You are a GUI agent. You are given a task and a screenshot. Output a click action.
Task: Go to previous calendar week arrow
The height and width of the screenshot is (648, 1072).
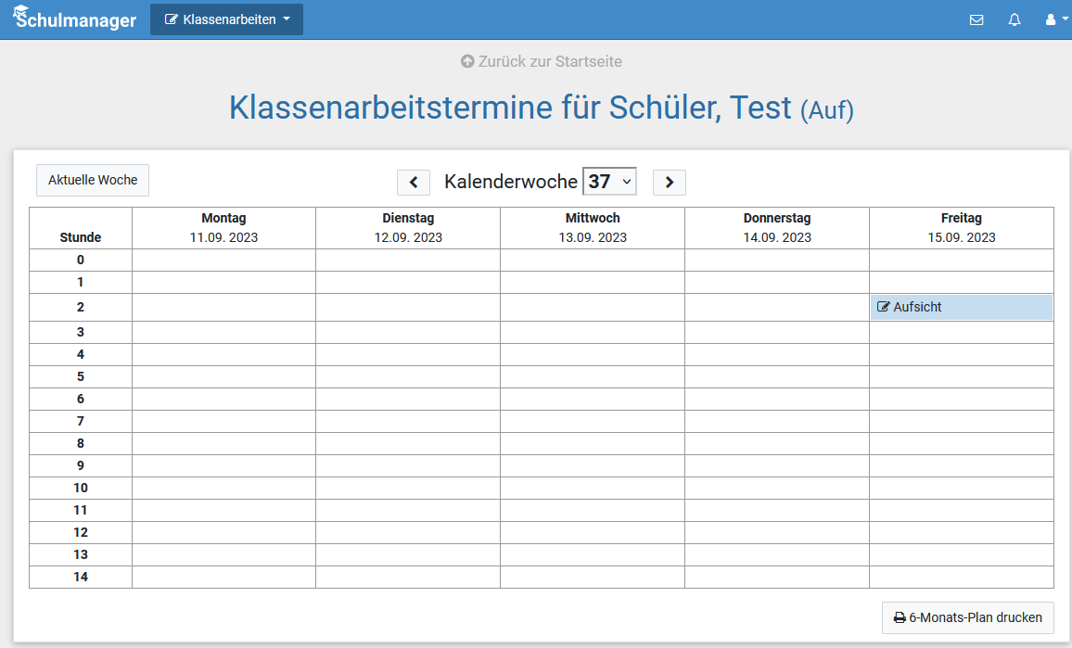[x=414, y=183]
